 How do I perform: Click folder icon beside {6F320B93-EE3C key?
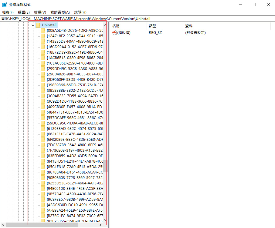coord(43,140)
